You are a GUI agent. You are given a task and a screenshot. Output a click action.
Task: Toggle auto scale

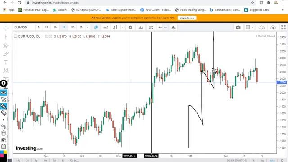[272, 161]
